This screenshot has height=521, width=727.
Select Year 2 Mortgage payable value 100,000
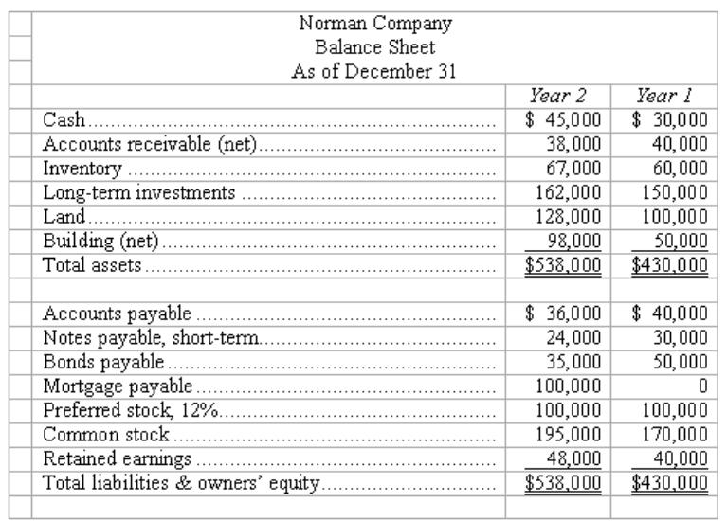coord(568,386)
